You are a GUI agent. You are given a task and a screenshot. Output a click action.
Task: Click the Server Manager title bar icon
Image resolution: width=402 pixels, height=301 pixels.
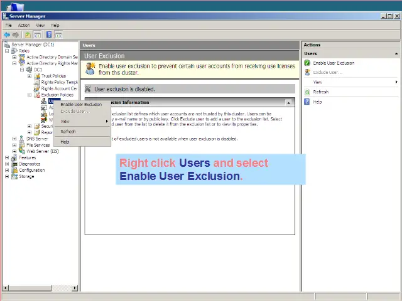pos(6,16)
